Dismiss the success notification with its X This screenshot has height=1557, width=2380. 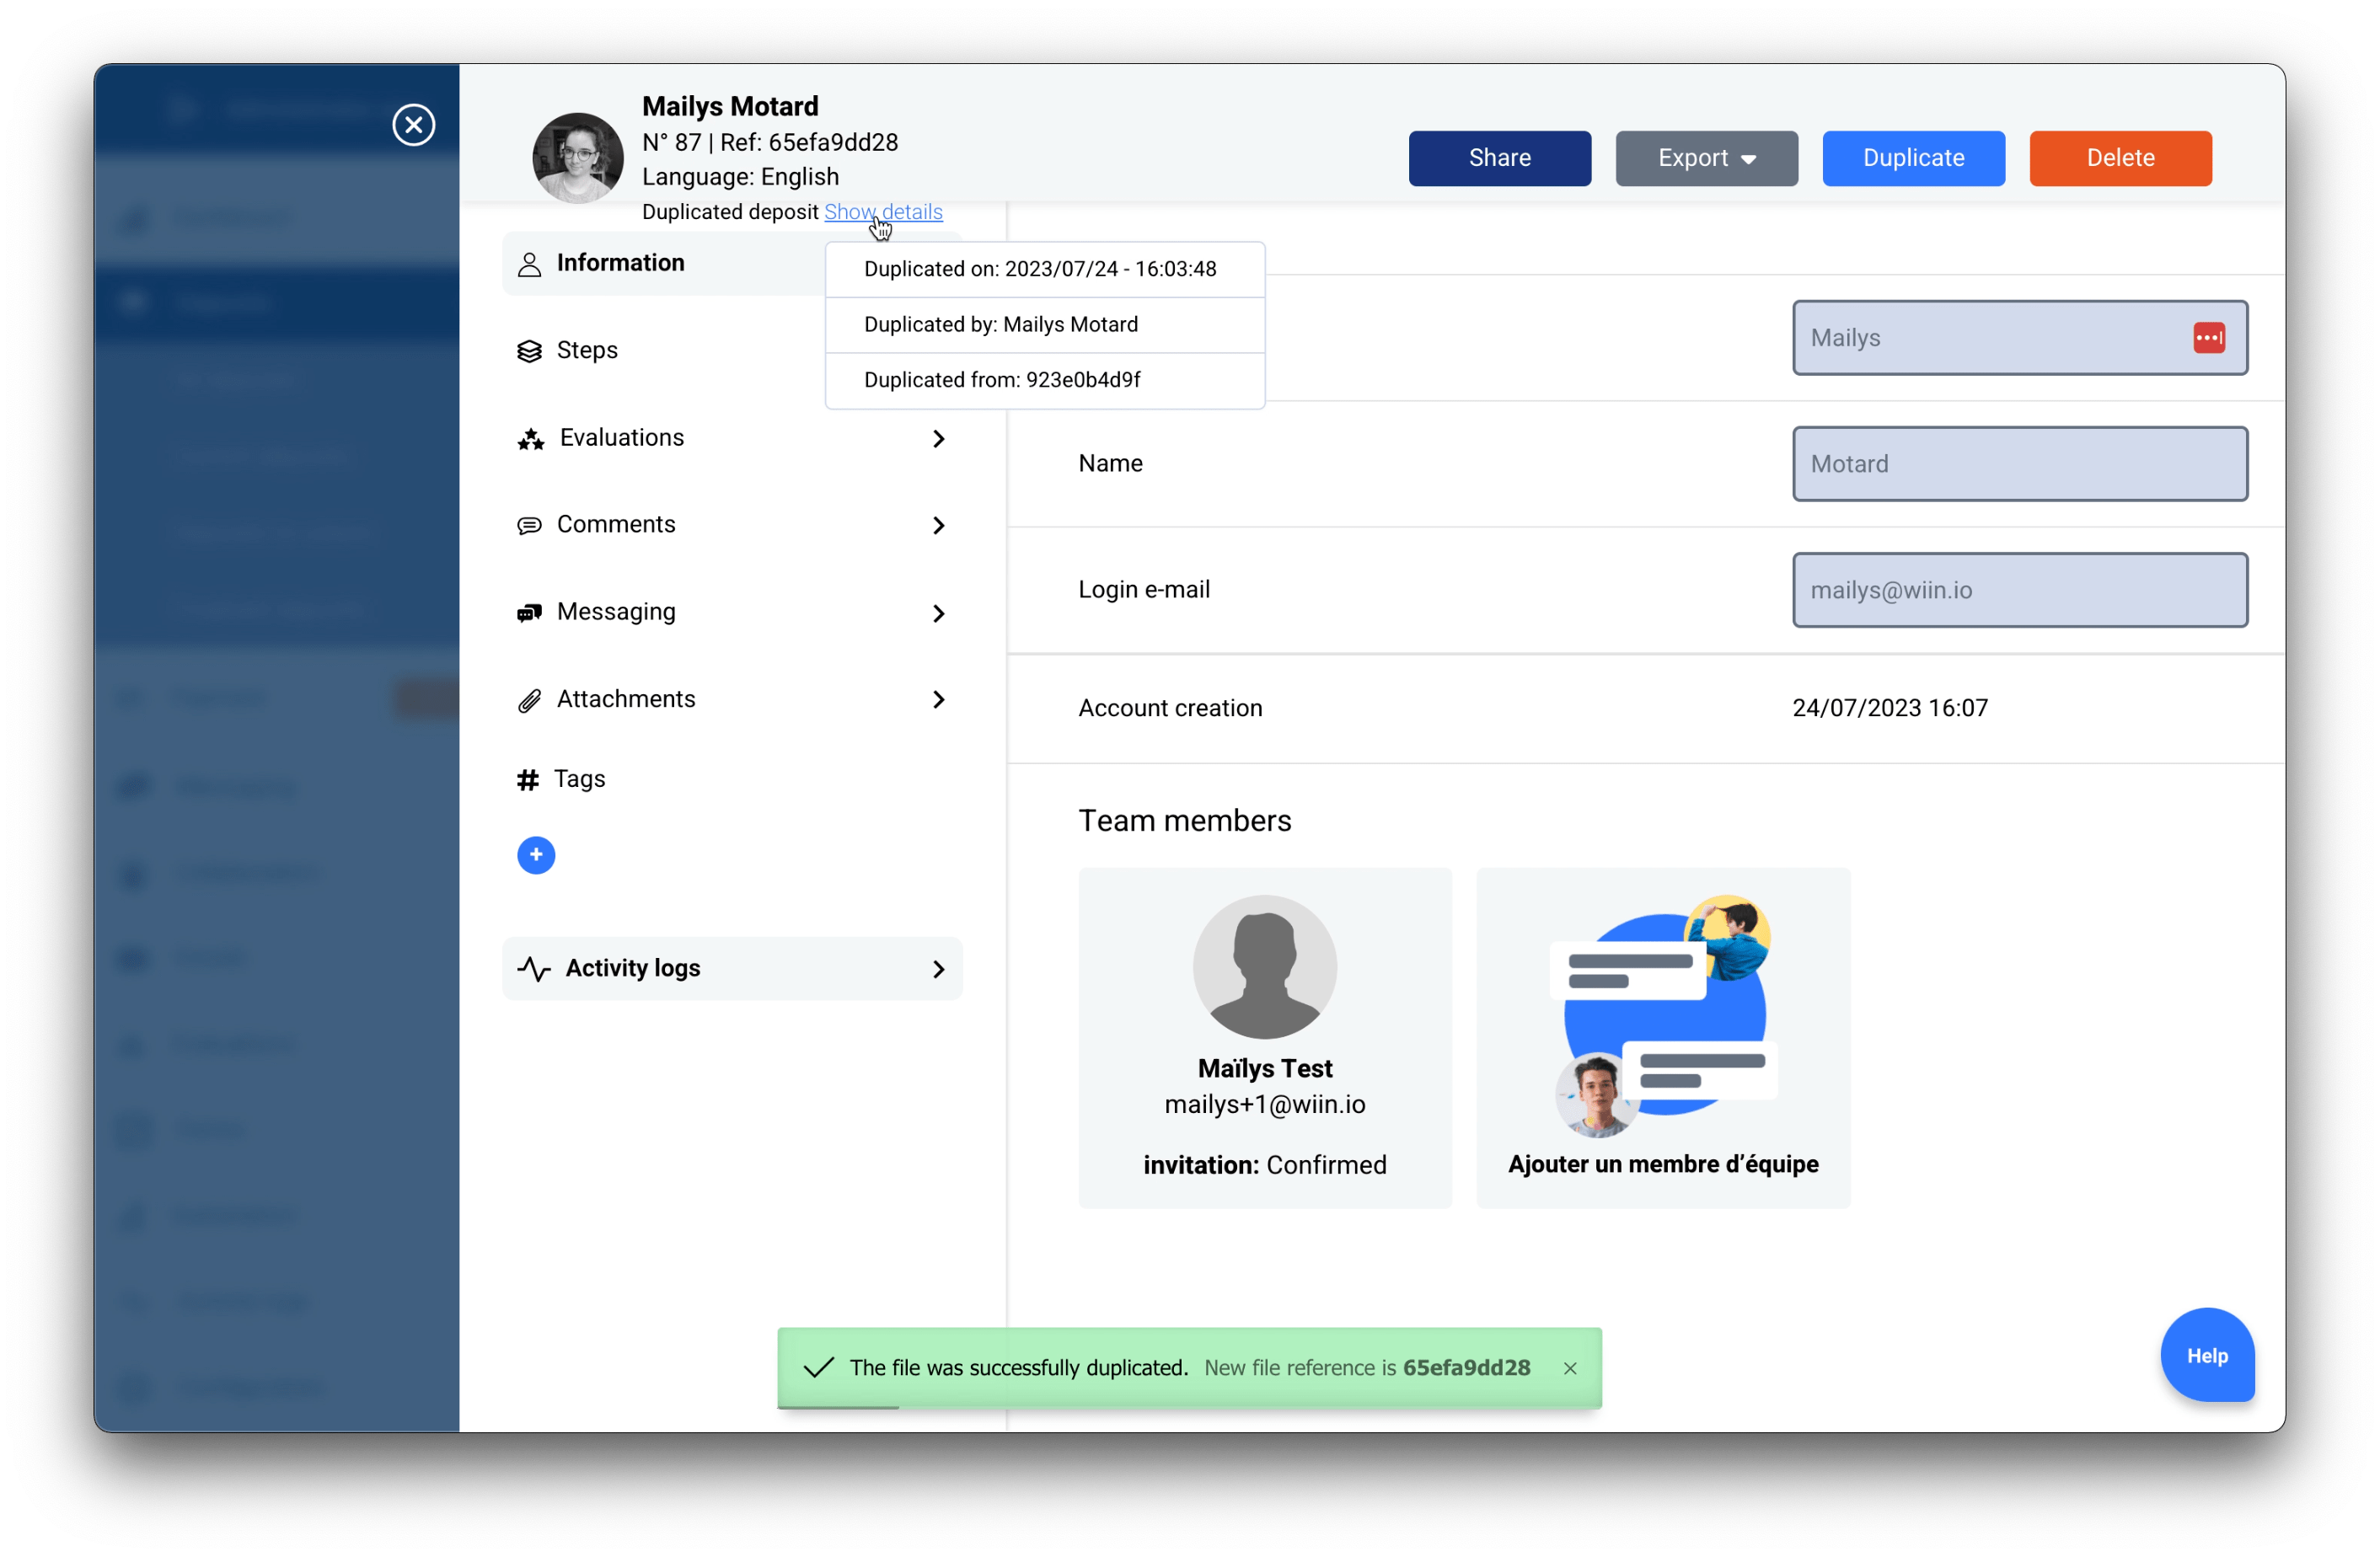[1569, 1368]
